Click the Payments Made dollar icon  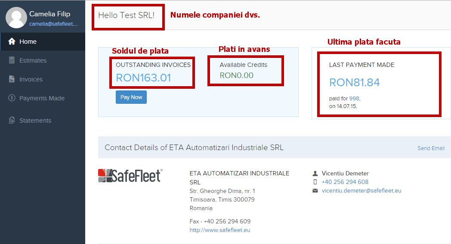pos(12,98)
